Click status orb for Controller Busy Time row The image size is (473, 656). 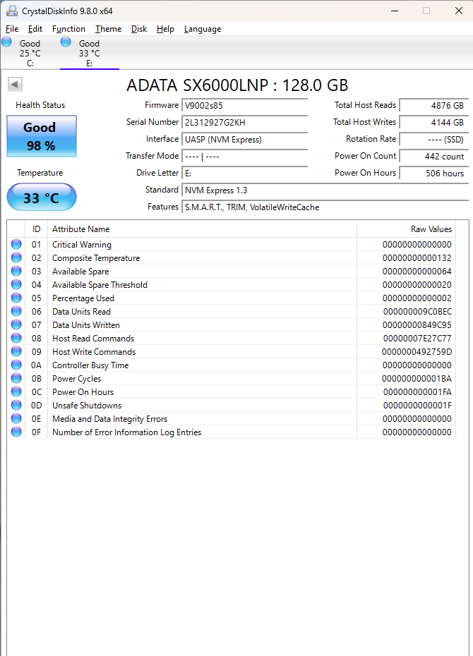tap(16, 365)
